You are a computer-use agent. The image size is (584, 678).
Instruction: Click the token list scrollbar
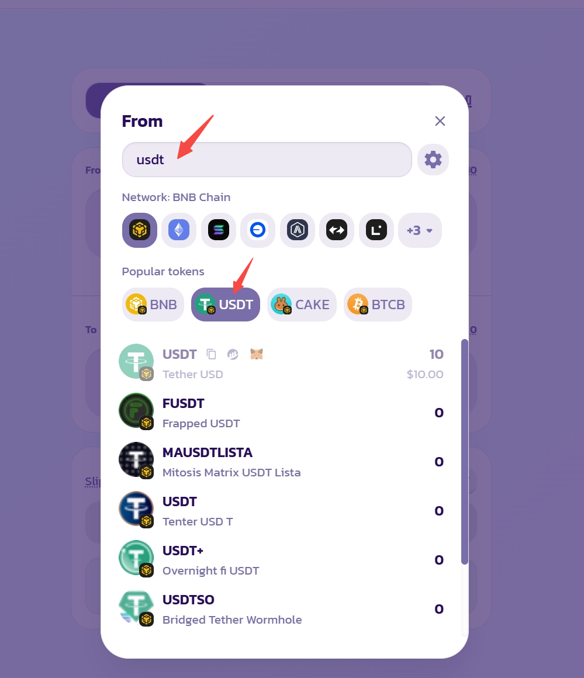(465, 451)
